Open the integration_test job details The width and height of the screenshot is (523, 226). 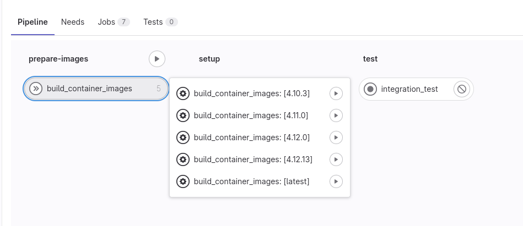point(409,89)
